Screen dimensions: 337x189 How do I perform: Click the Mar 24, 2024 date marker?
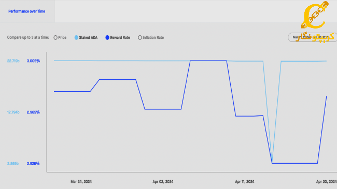coord(81,182)
